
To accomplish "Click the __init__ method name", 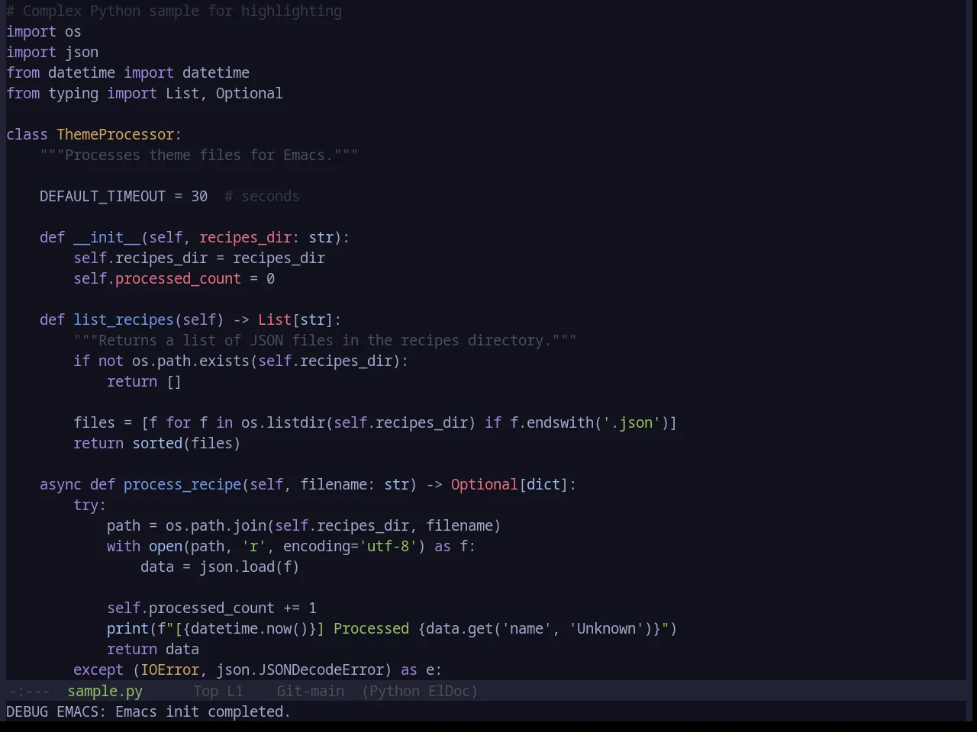I will (x=107, y=237).
